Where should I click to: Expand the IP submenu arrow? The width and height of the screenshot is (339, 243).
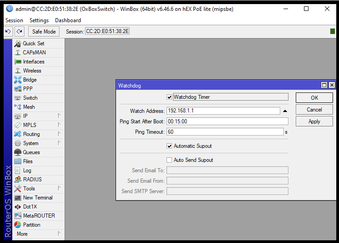pos(59,116)
